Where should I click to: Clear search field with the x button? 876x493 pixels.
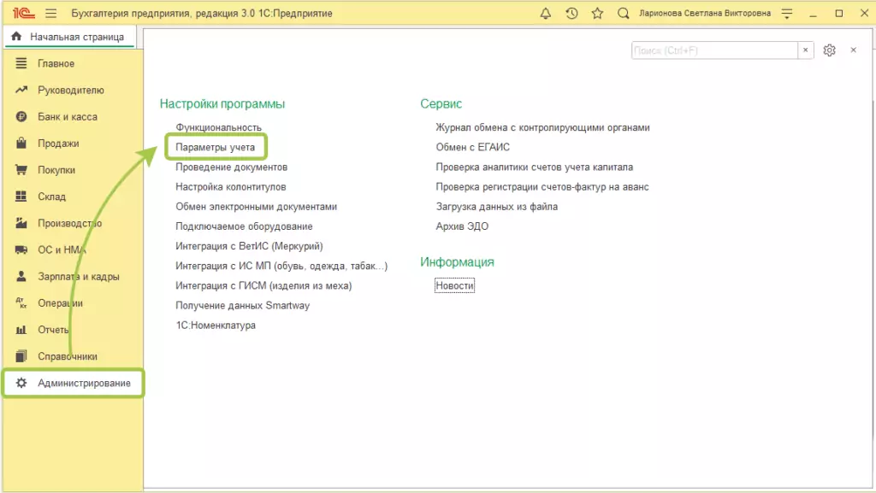point(805,50)
